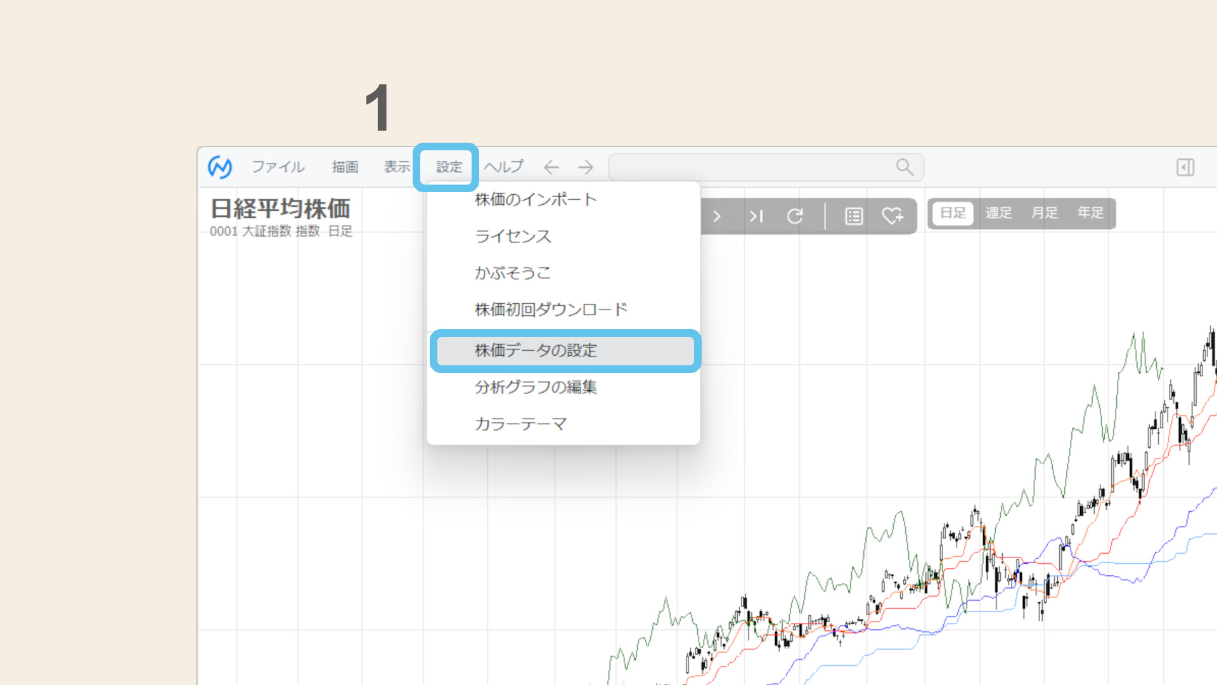Select 株価のインポート menu entry
Image resolution: width=1217 pixels, height=685 pixels.
point(563,200)
